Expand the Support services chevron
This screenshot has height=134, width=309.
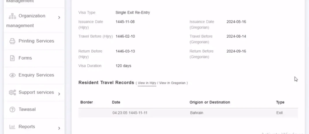tap(59, 94)
